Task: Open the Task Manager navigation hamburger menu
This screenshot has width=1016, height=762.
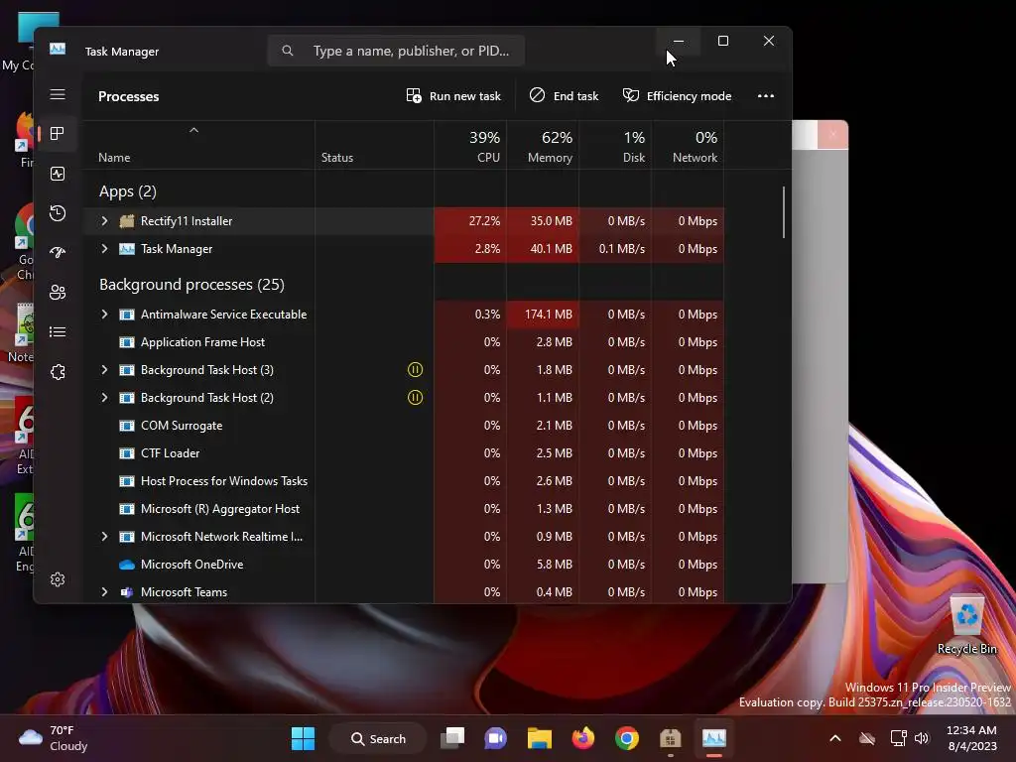Action: [x=58, y=94]
